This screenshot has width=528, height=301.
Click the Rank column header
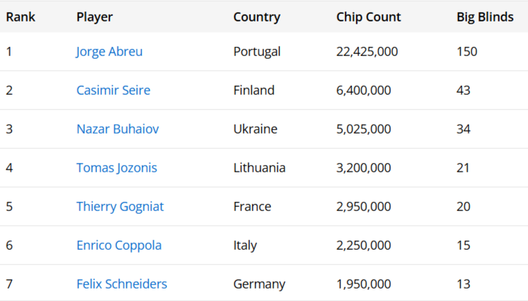(21, 17)
